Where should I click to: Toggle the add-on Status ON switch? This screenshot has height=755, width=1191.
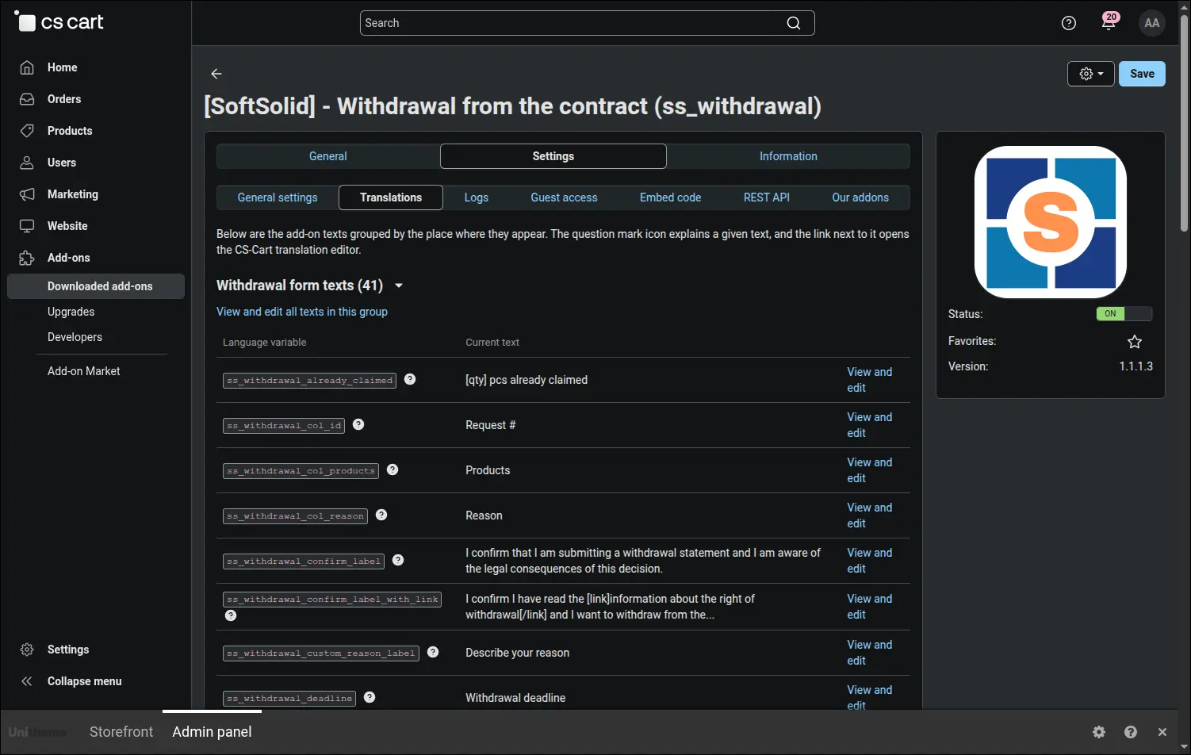point(1124,313)
